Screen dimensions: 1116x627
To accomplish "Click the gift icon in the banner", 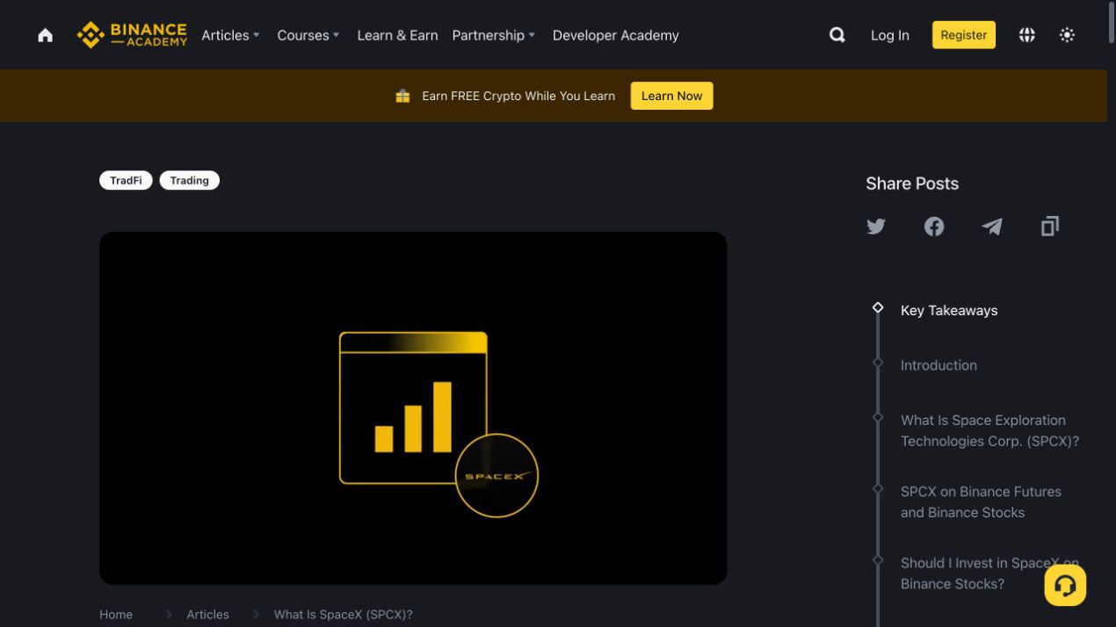I will [402, 96].
